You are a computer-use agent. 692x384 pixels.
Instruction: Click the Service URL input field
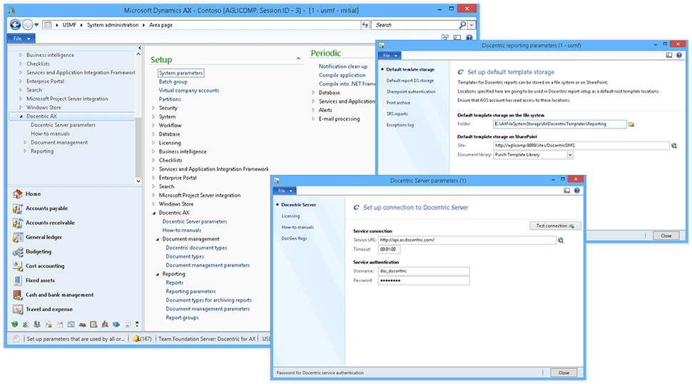pyautogui.click(x=467, y=240)
